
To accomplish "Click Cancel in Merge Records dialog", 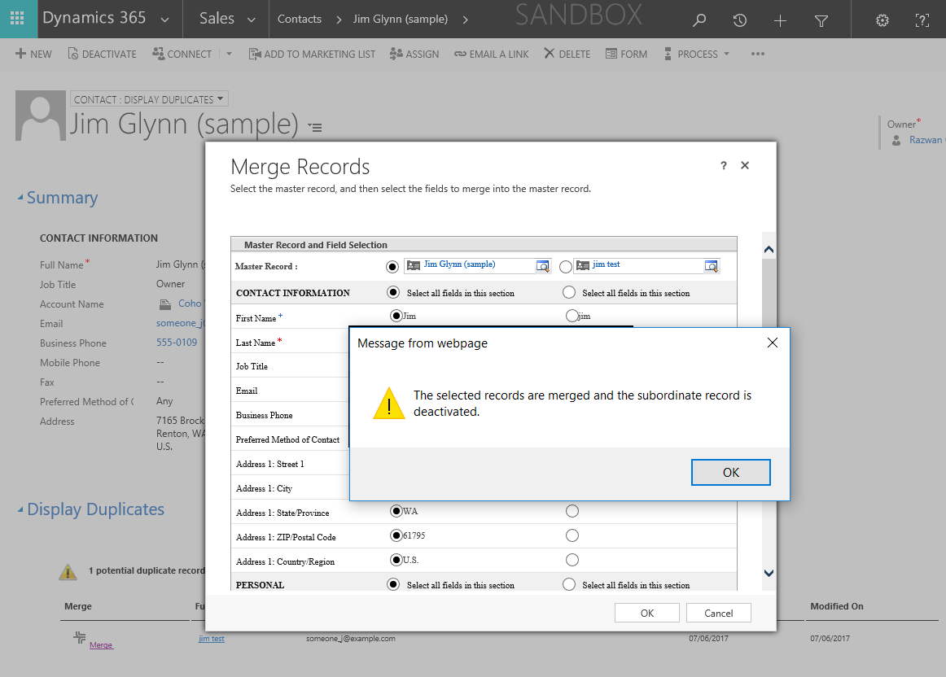I will pyautogui.click(x=719, y=613).
